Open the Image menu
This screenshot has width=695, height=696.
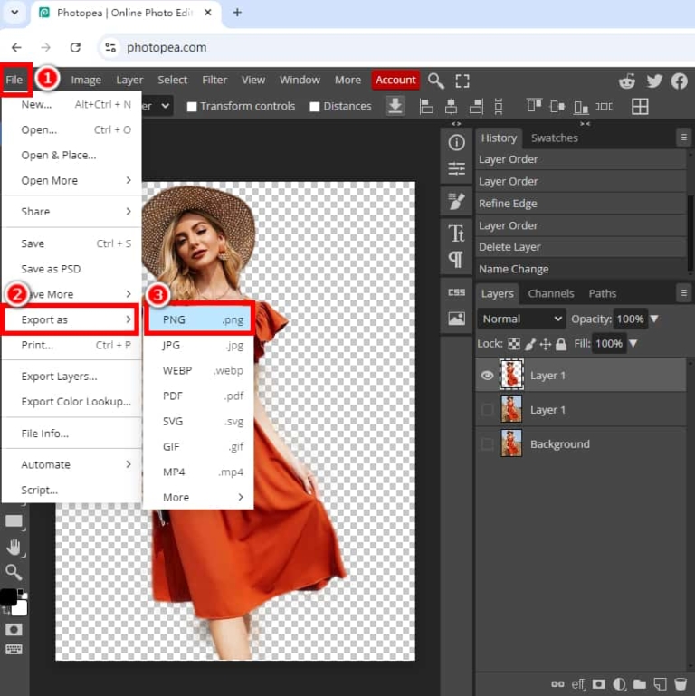point(86,80)
